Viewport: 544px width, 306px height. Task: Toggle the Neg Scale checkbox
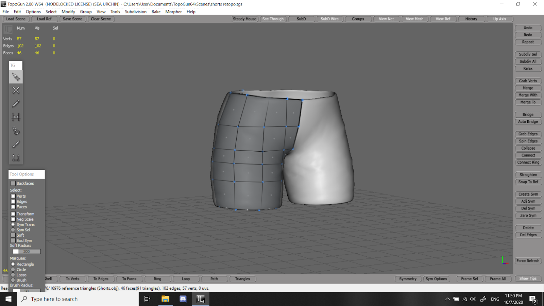point(13,219)
